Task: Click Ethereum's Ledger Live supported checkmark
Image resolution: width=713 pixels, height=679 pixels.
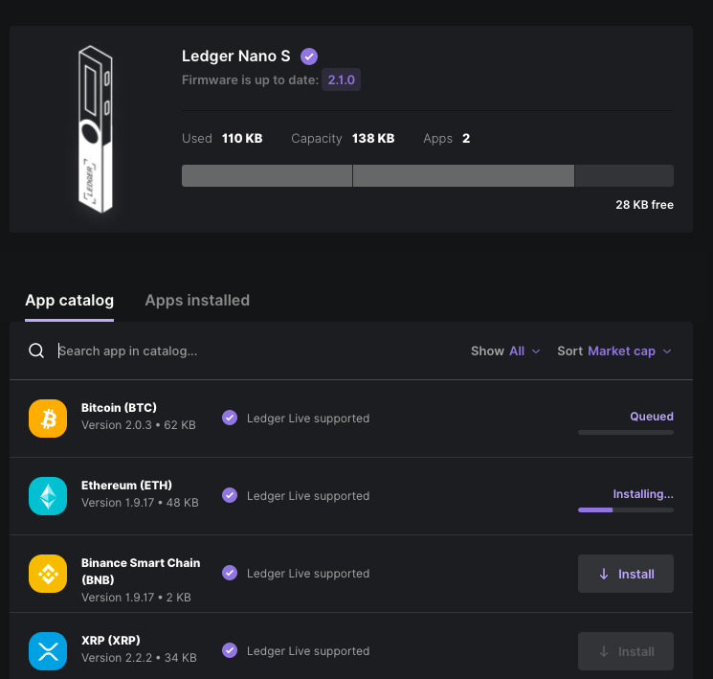Action: [230, 495]
